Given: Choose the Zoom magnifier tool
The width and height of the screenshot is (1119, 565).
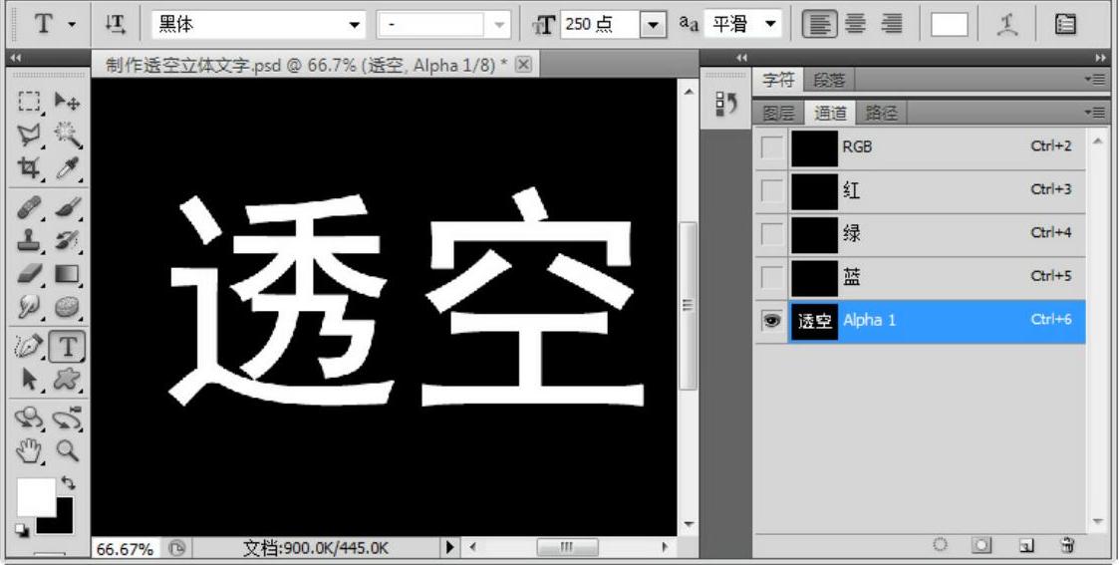Looking at the screenshot, I should point(67,450).
